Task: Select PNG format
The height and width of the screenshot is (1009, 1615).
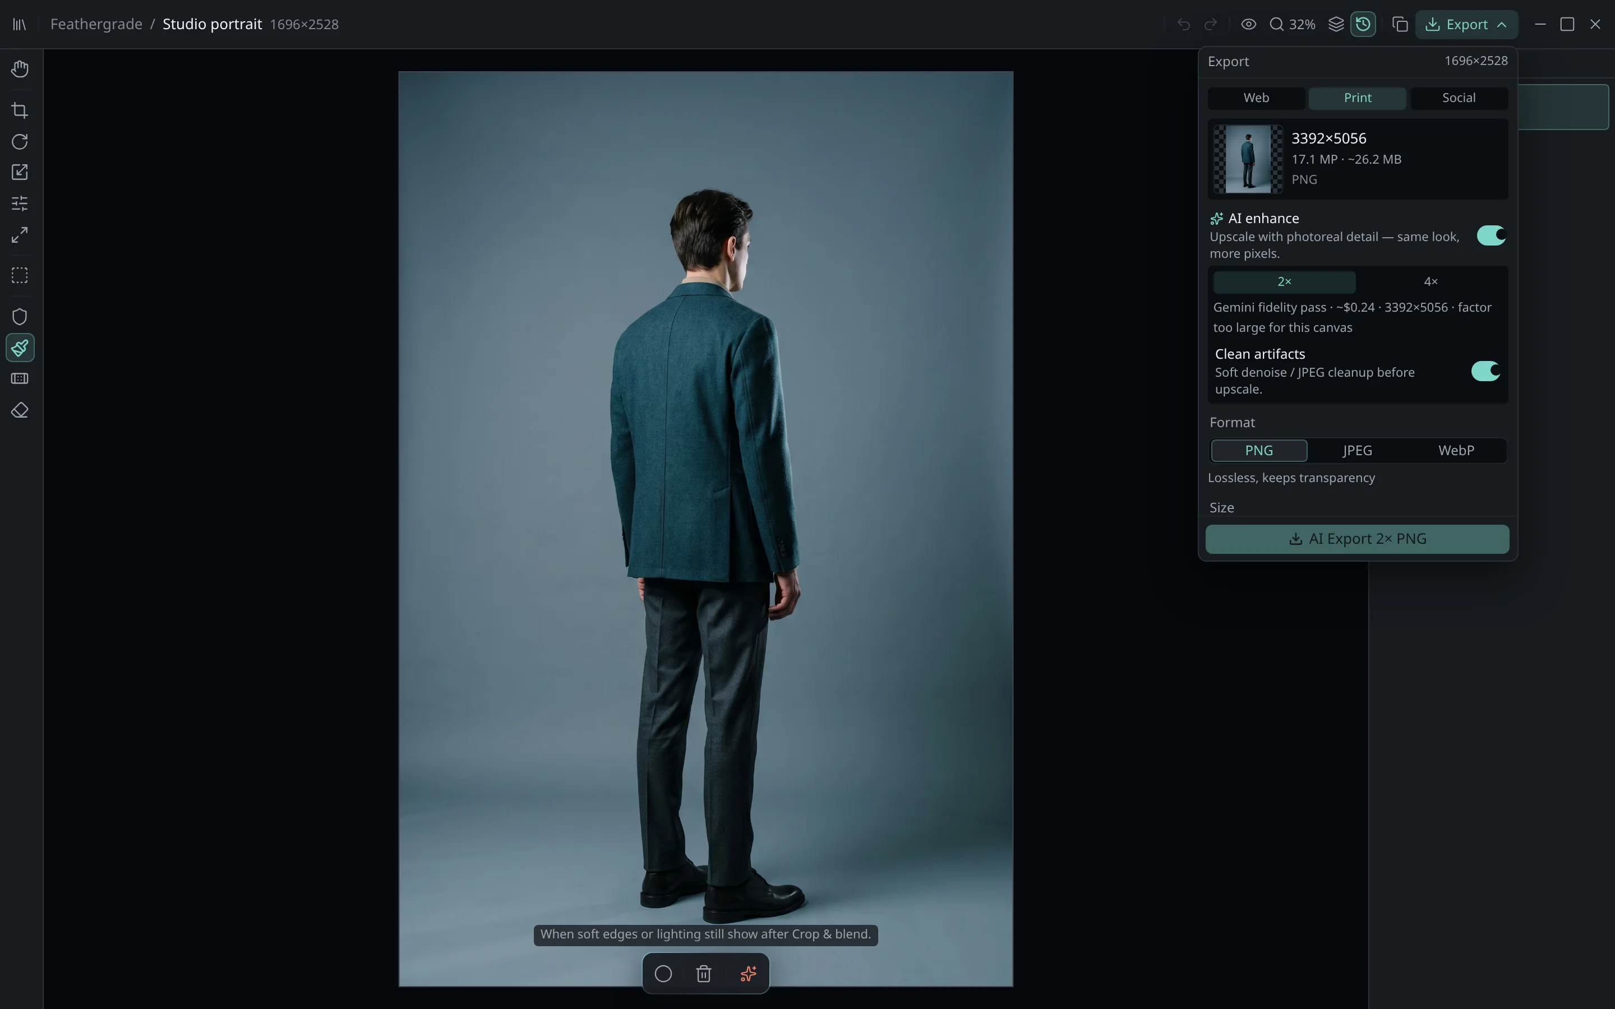Action: (1258, 451)
